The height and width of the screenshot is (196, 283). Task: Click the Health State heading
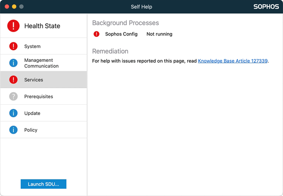pyautogui.click(x=42, y=26)
